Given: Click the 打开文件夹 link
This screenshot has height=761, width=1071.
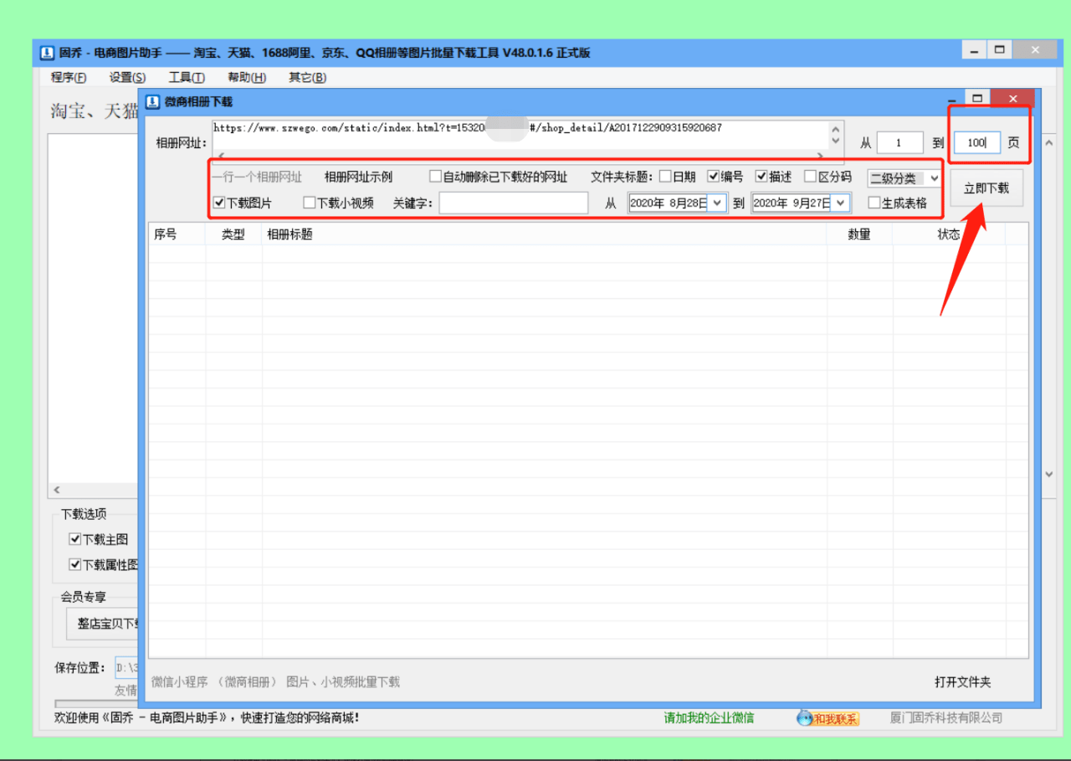Looking at the screenshot, I should point(962,682).
